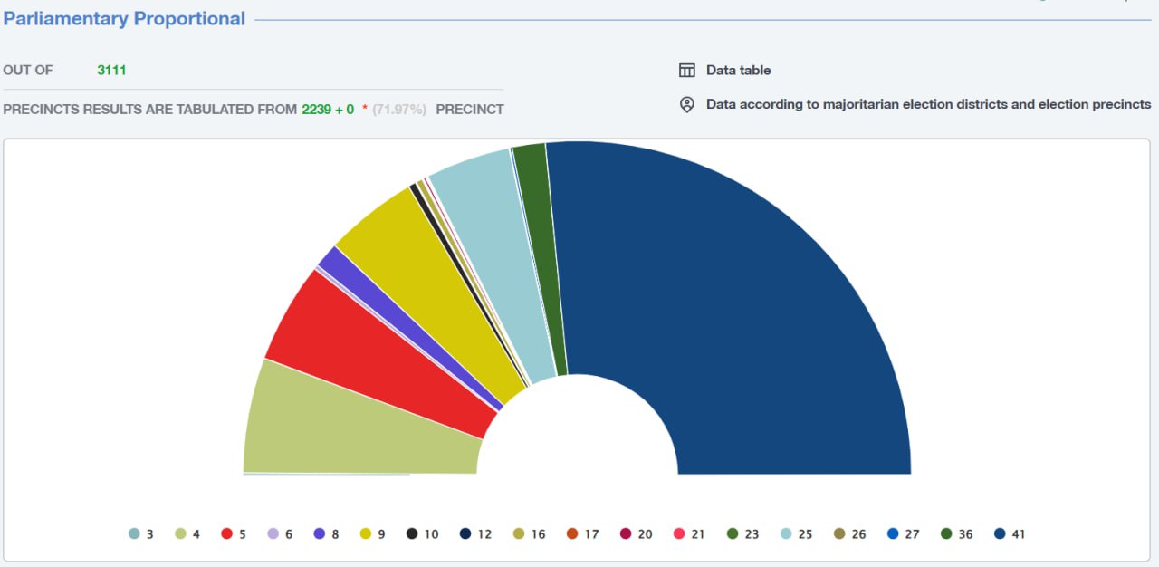Select the pale olive-green chart segment

tap(353, 426)
